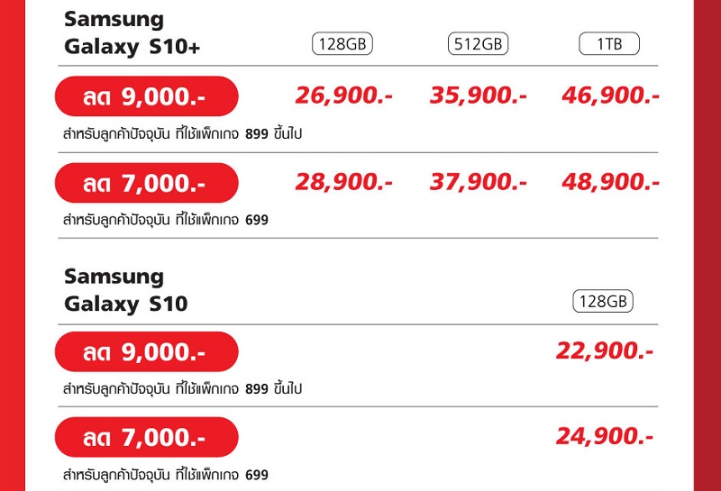Select the 512GB storage badge

pos(478,44)
